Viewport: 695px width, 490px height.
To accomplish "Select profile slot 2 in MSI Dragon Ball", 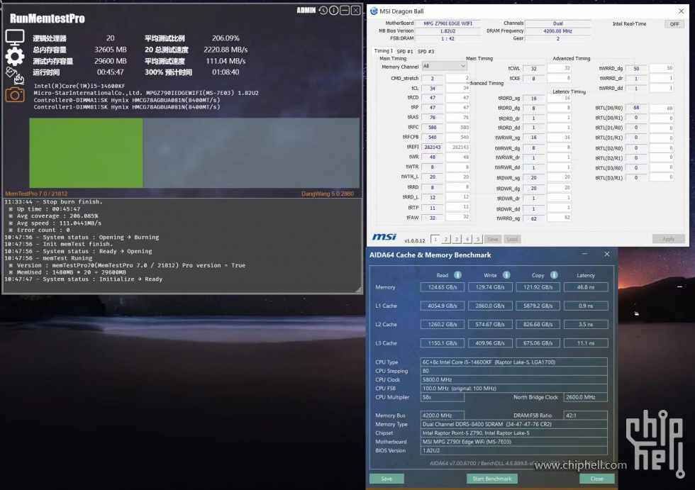I will (x=446, y=239).
